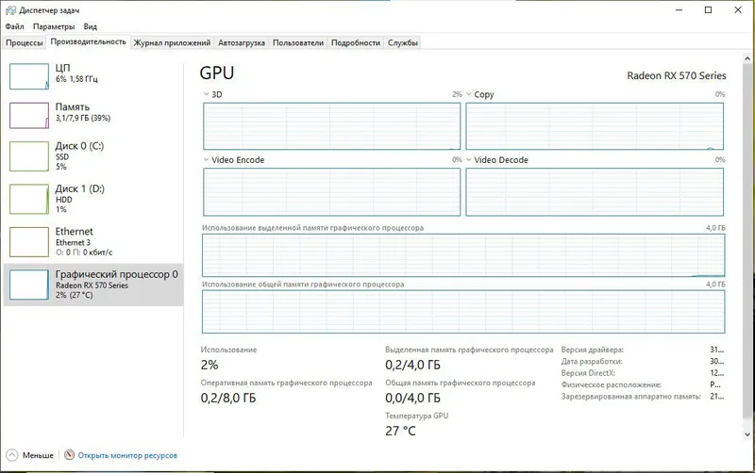Click the dedicated GPU memory usage graph
This screenshot has width=755, height=473.
(463, 255)
